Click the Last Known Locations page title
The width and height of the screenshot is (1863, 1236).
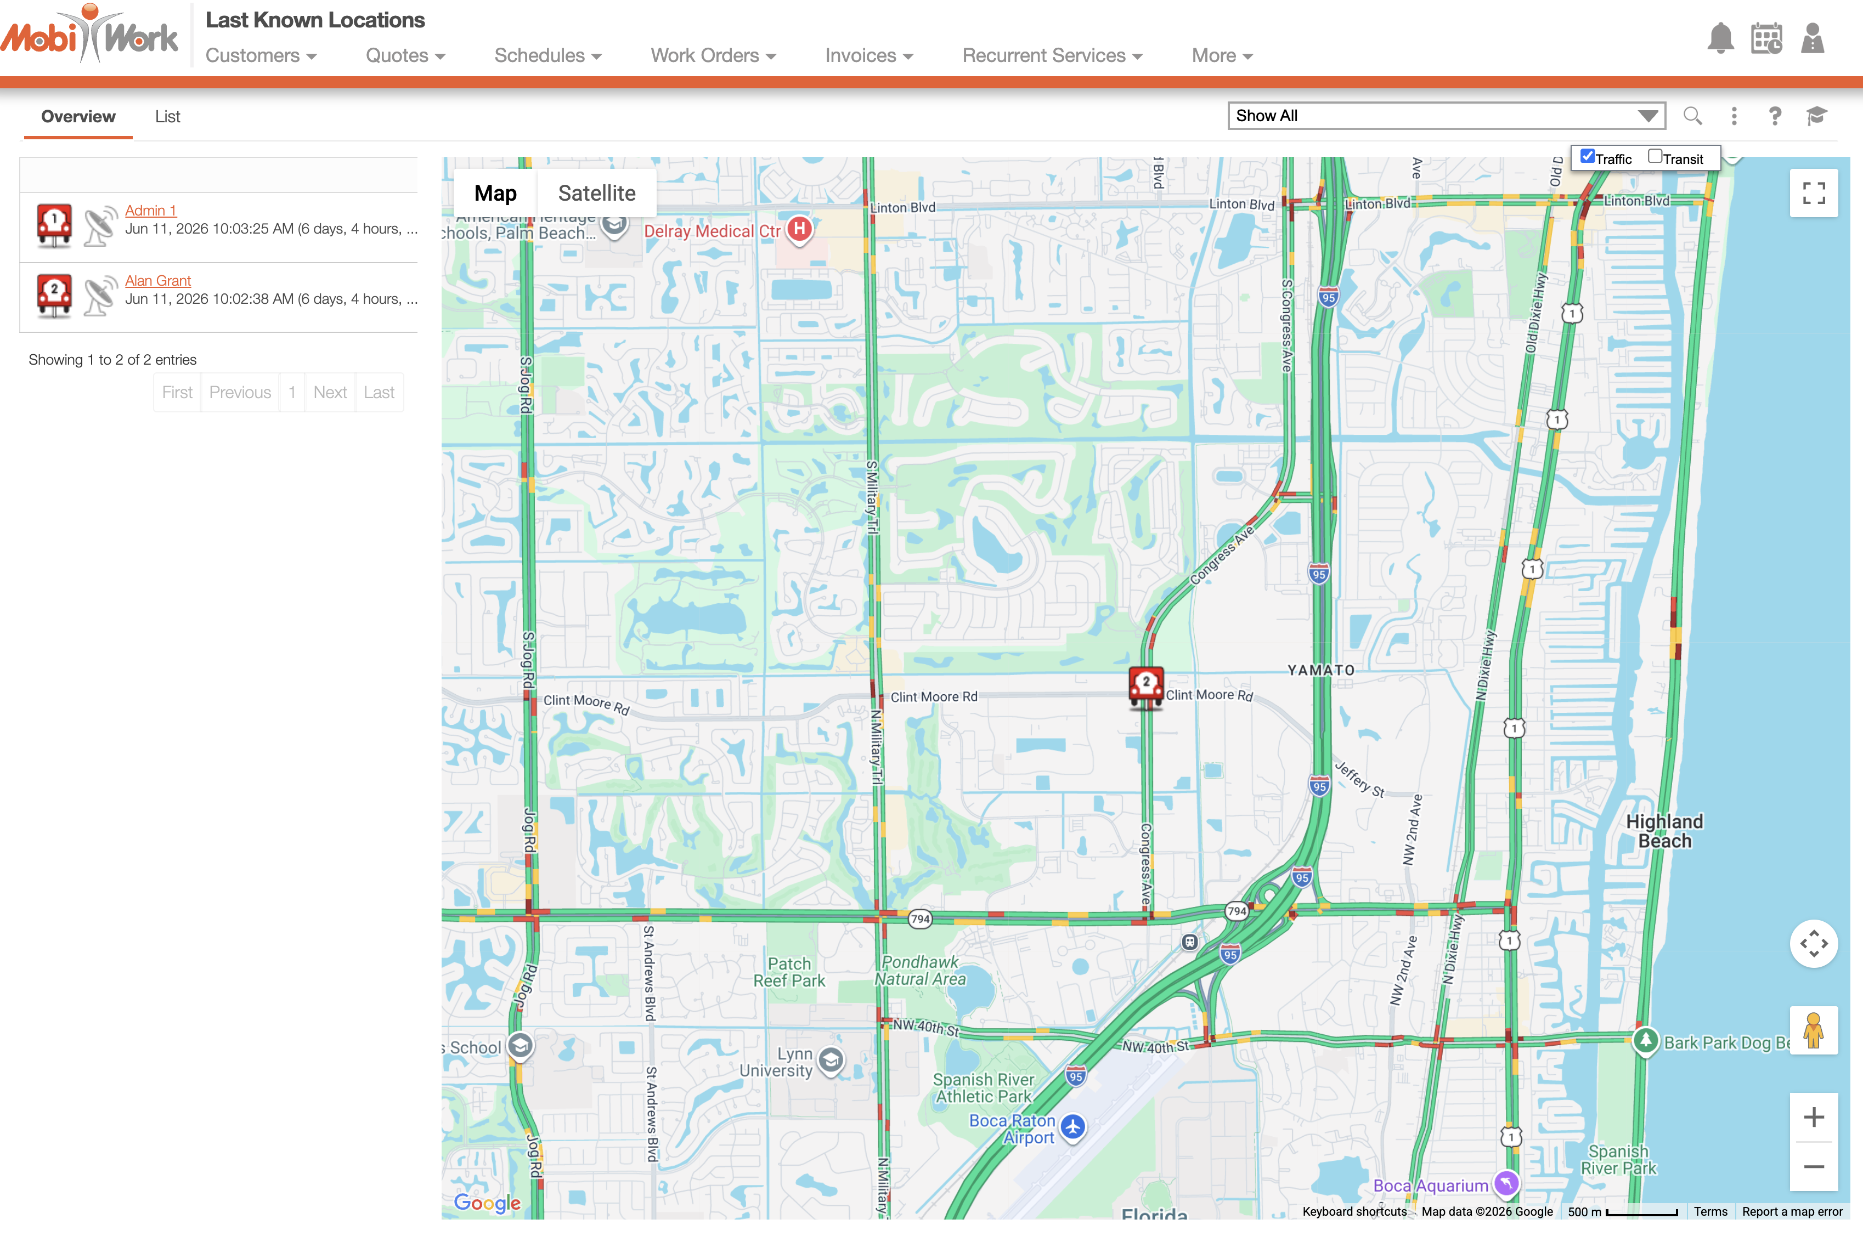315,20
